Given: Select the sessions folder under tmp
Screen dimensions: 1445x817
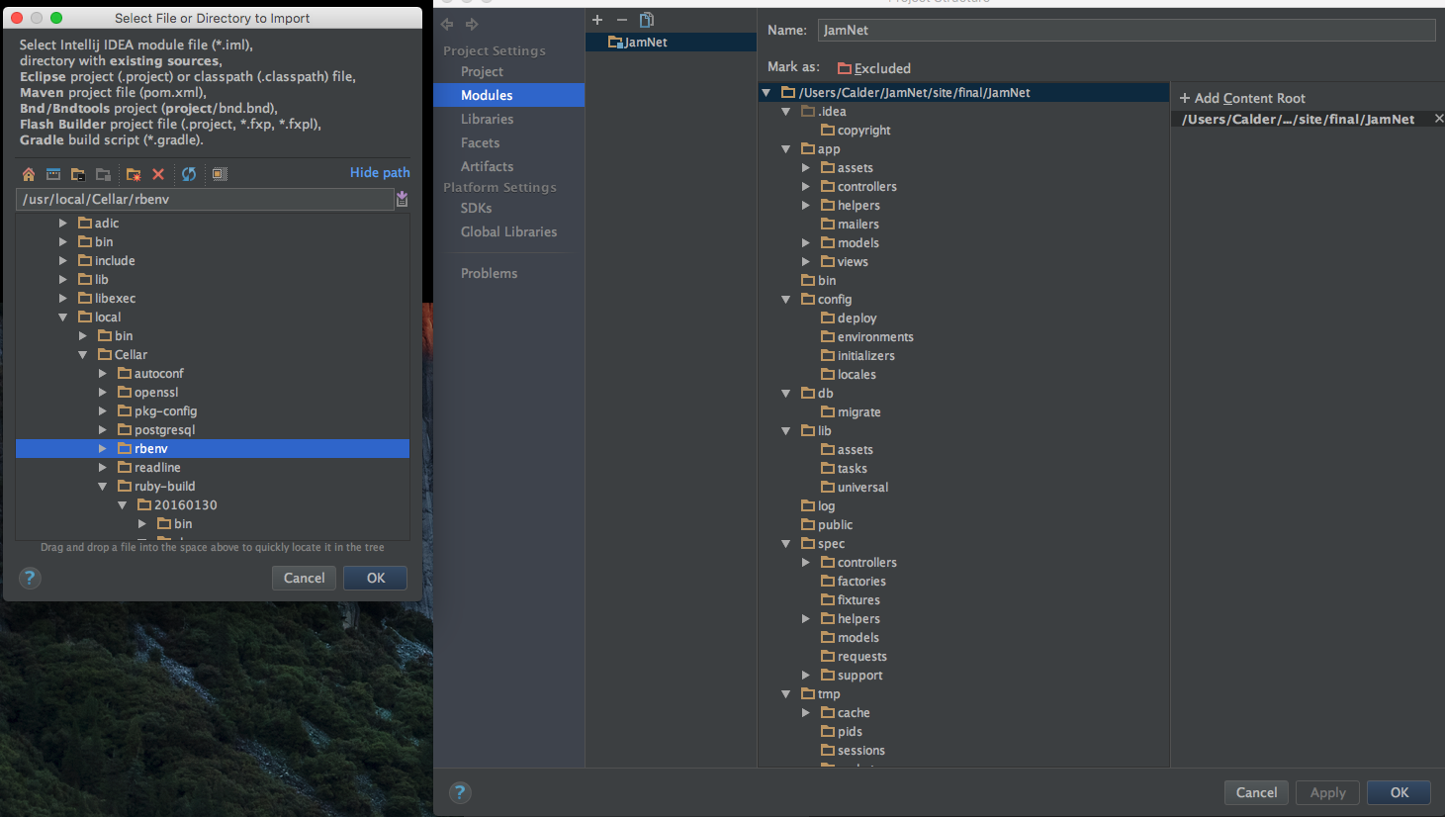Looking at the screenshot, I should coord(860,751).
